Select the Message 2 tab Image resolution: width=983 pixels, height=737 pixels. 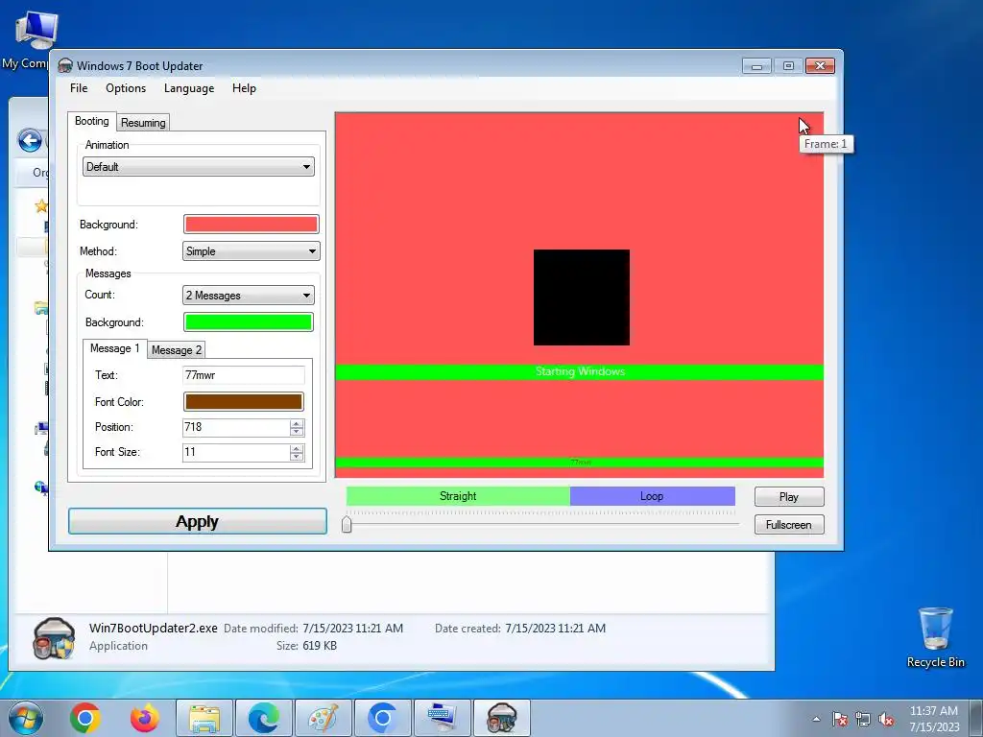177,350
